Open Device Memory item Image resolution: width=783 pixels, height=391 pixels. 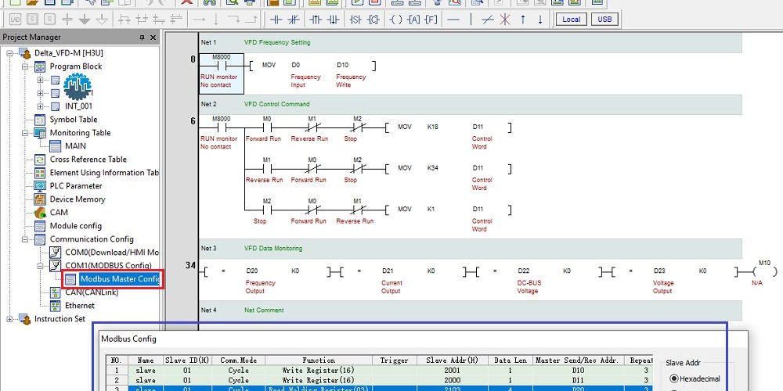(x=78, y=199)
